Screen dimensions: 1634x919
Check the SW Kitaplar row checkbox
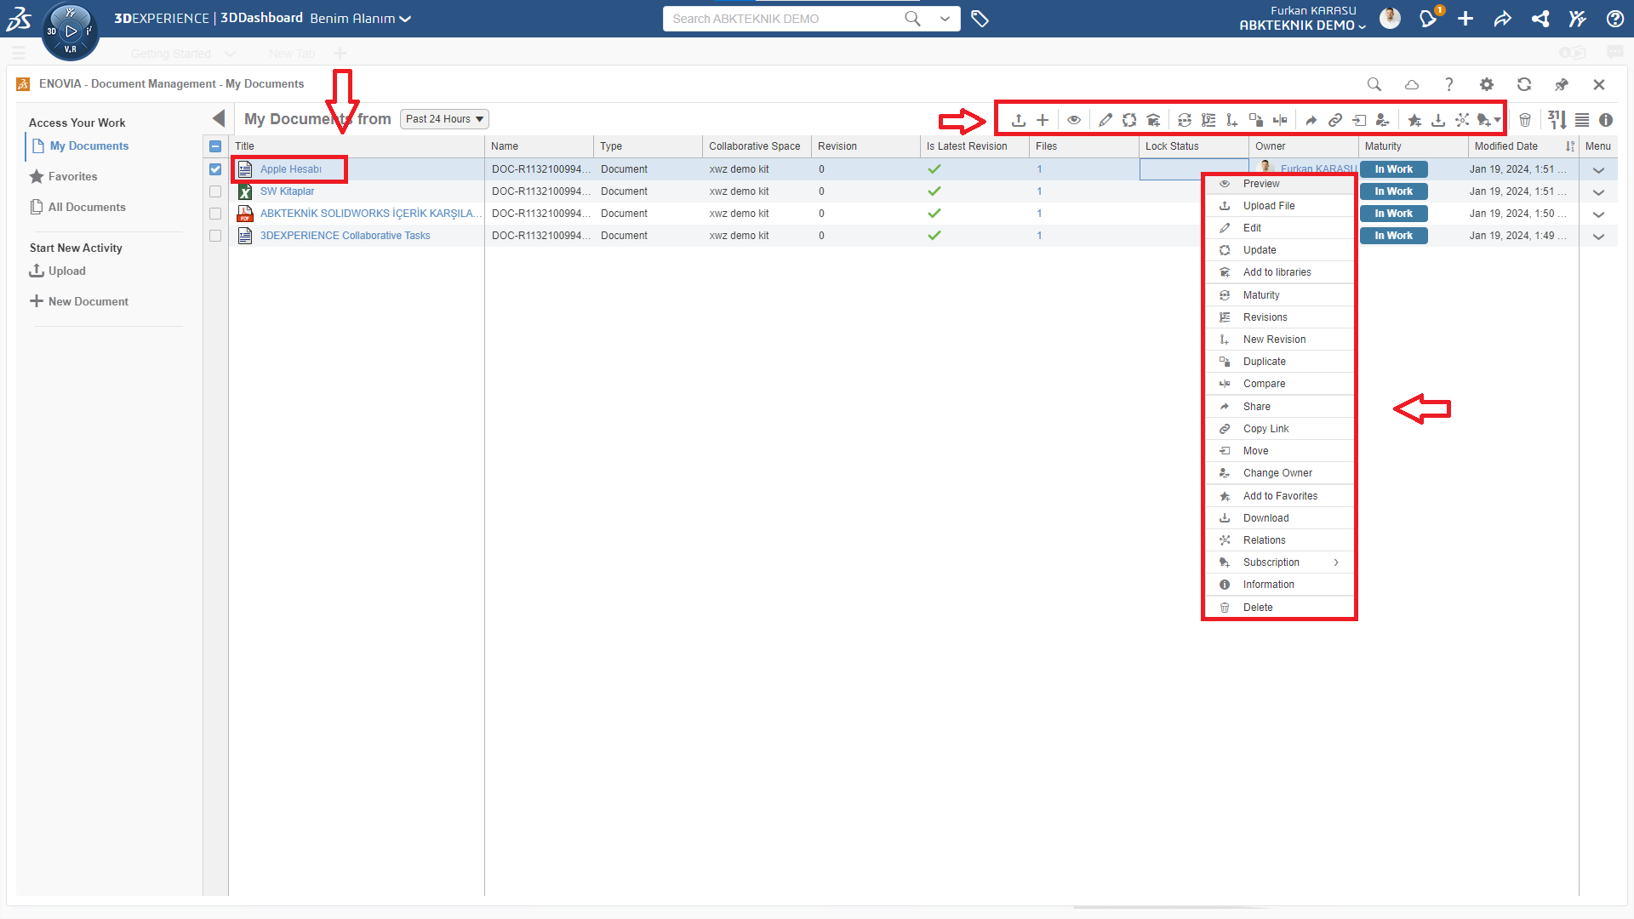[x=215, y=191]
